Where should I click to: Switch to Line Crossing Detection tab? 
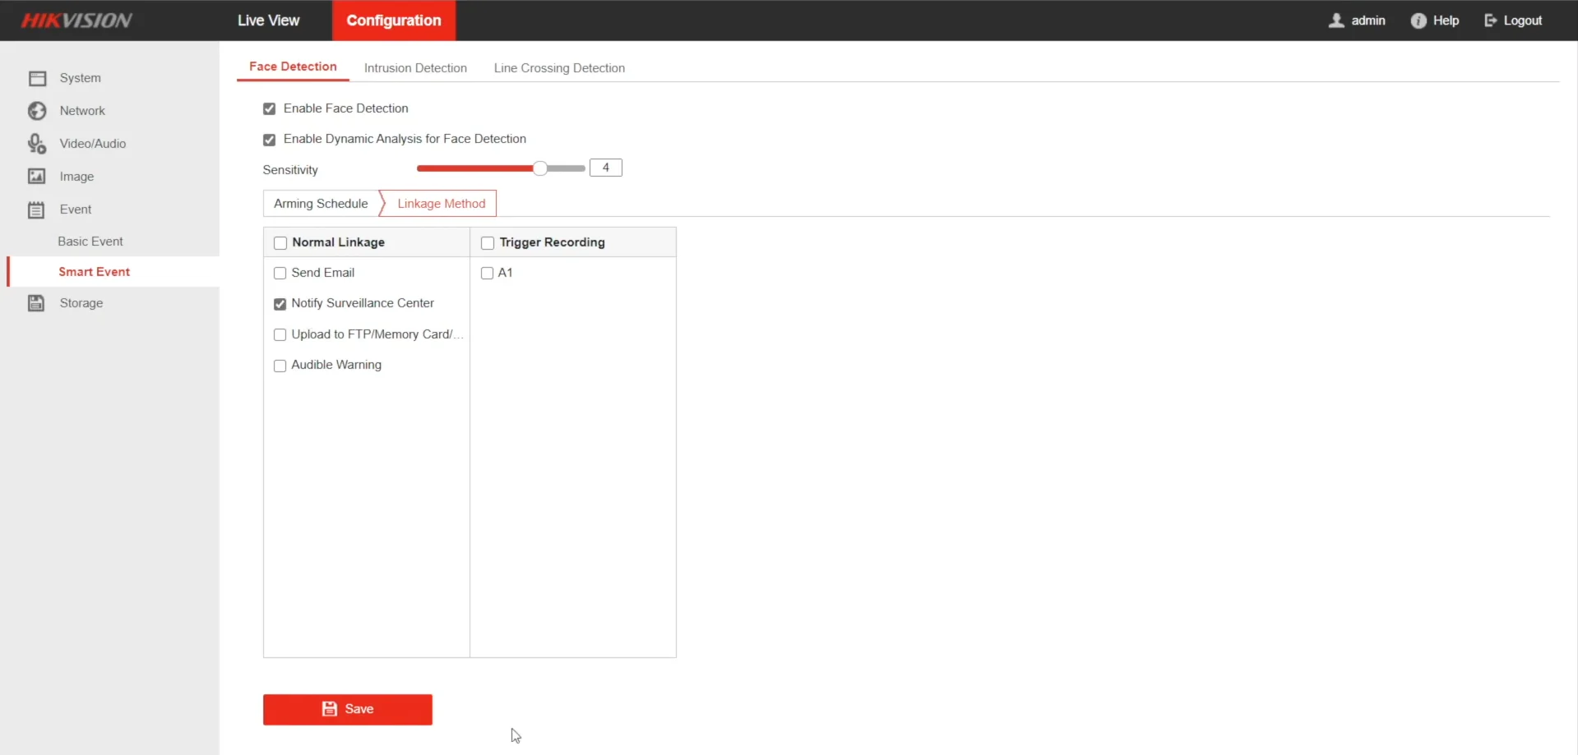[x=559, y=68]
